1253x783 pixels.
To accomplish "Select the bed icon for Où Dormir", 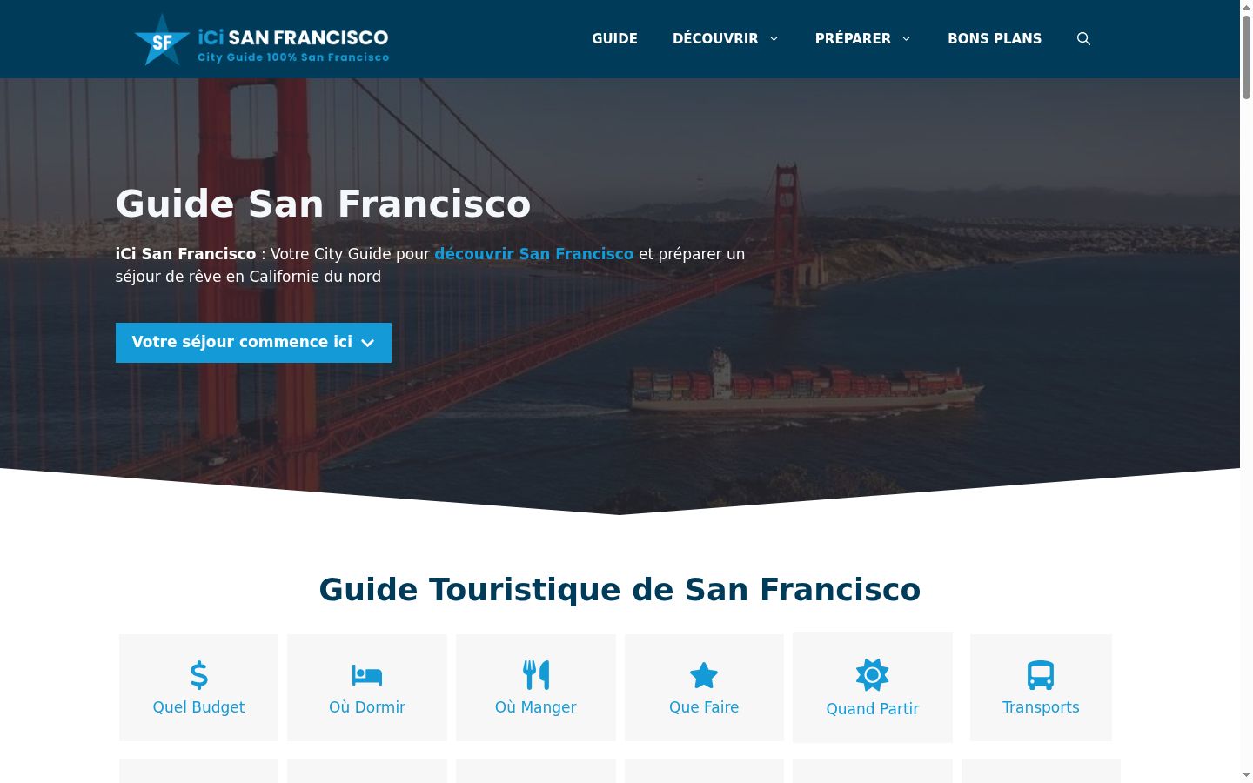I will pyautogui.click(x=367, y=675).
